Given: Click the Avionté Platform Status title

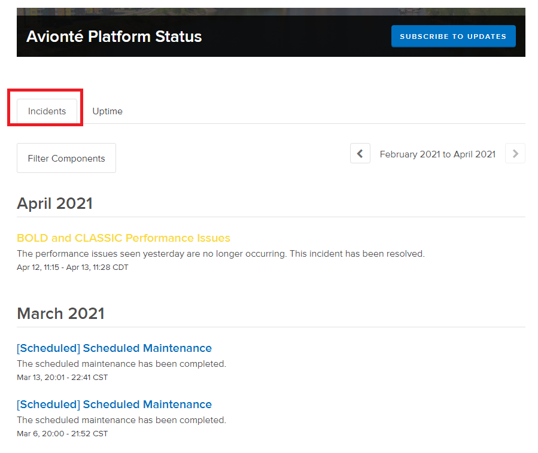Looking at the screenshot, I should 114,37.
